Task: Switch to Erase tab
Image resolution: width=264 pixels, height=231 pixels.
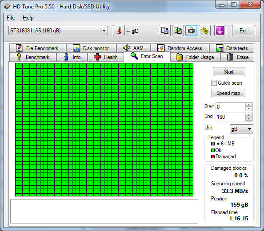Action: tap(237, 57)
